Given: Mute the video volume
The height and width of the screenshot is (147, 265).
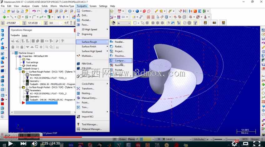Looking at the screenshot, I should pos(34,144).
